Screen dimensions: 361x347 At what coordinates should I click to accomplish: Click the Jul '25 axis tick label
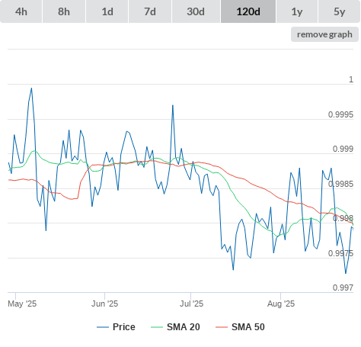click(191, 304)
